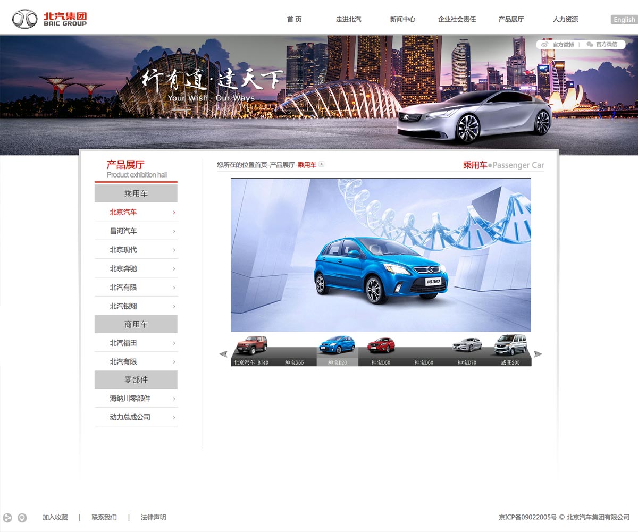Select 商用车 category header in sidebar
Viewport: 638px width, 532px height.
(136, 324)
